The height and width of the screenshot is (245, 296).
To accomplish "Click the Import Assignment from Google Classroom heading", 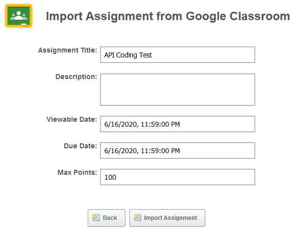I will click(168, 17).
